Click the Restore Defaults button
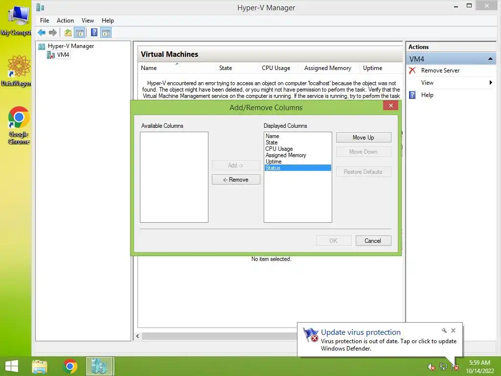This screenshot has width=501, height=376. (364, 172)
